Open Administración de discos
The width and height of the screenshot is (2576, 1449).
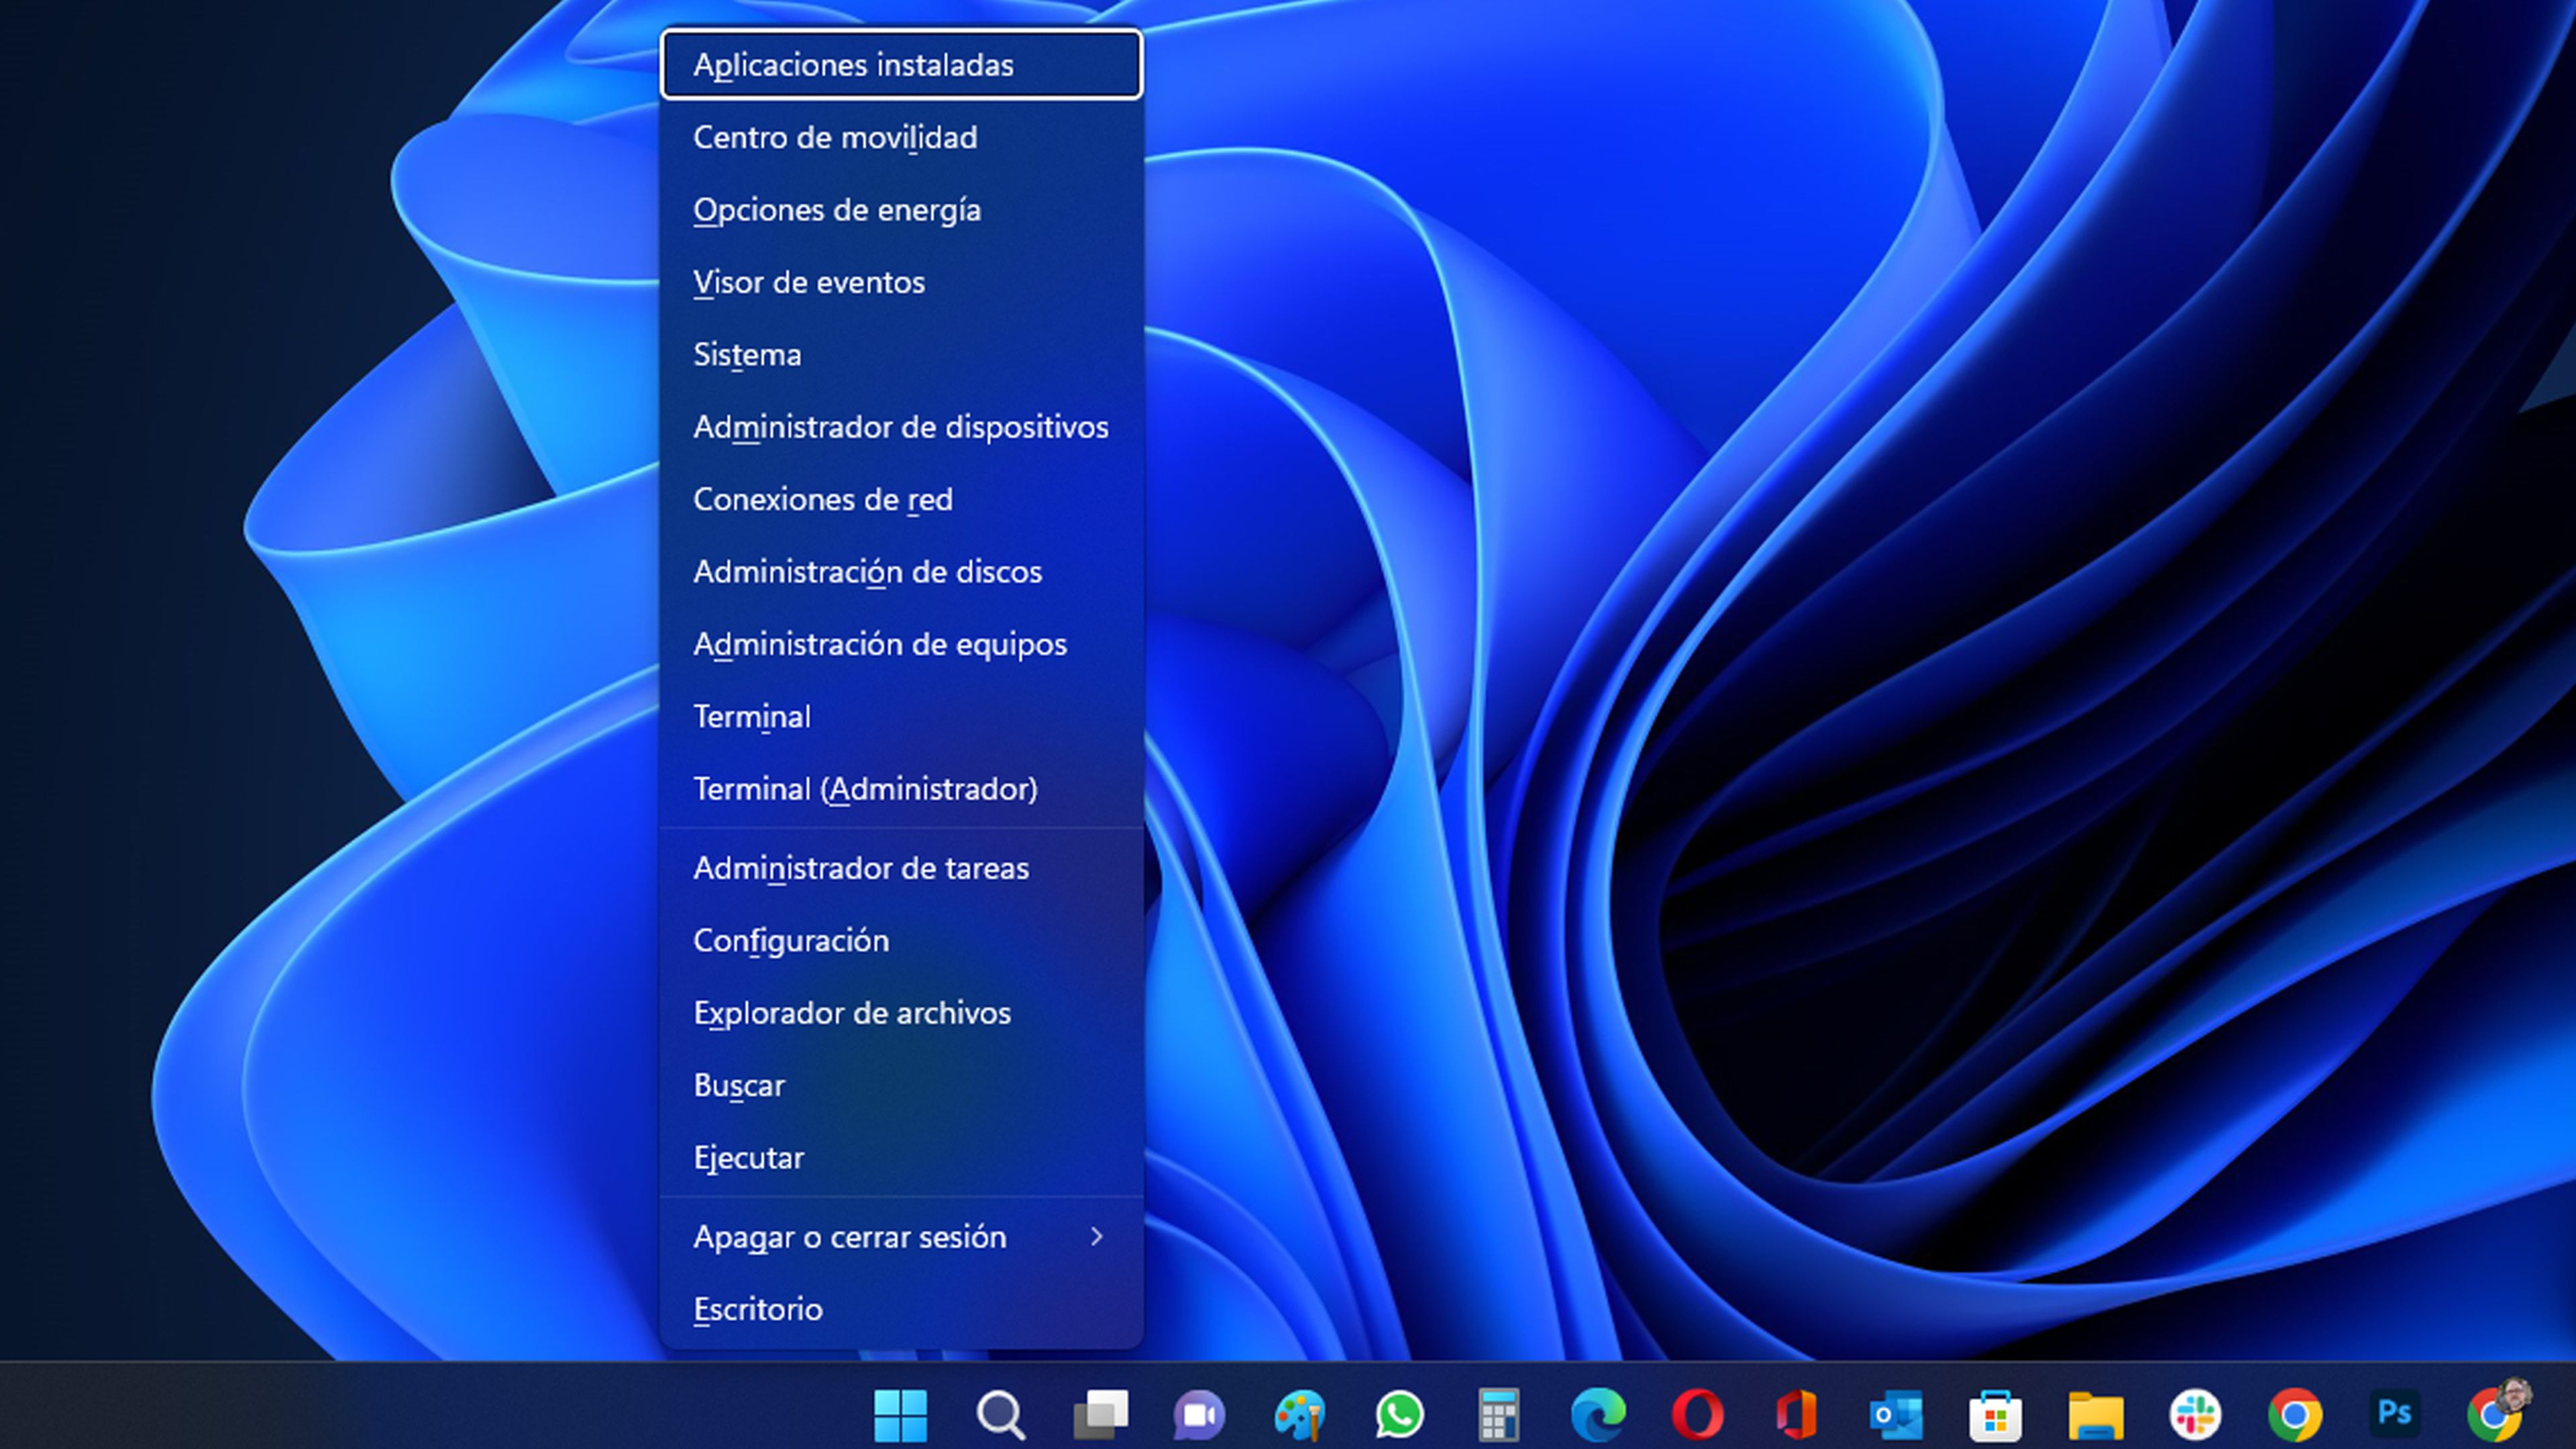[x=901, y=572]
